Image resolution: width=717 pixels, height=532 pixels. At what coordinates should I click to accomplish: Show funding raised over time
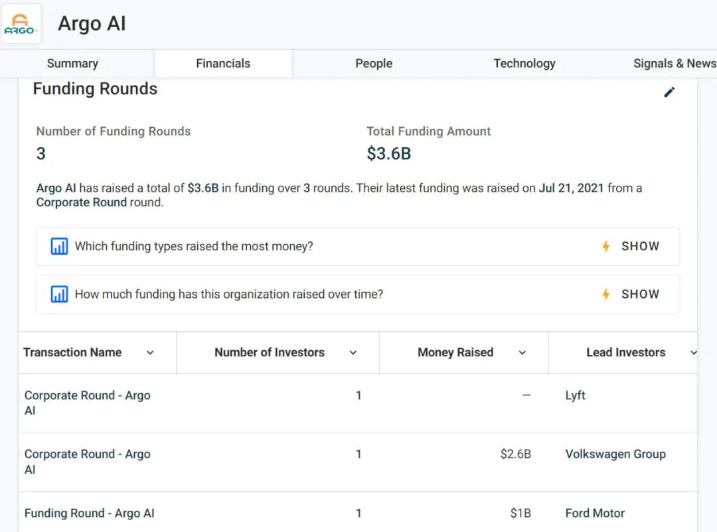point(640,295)
